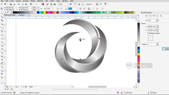Go to the next page arrow

[22, 87]
